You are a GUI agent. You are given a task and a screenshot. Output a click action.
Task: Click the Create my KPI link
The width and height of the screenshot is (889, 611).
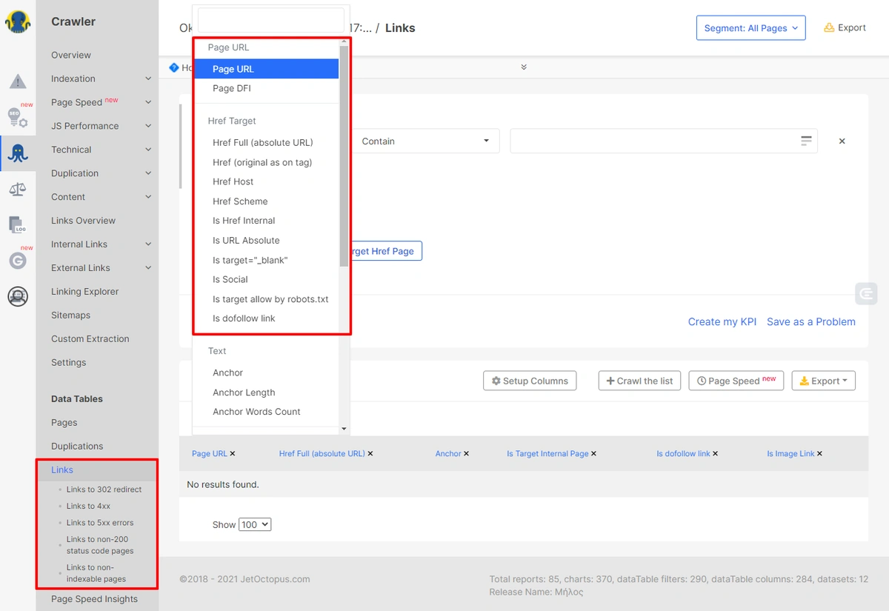(722, 321)
